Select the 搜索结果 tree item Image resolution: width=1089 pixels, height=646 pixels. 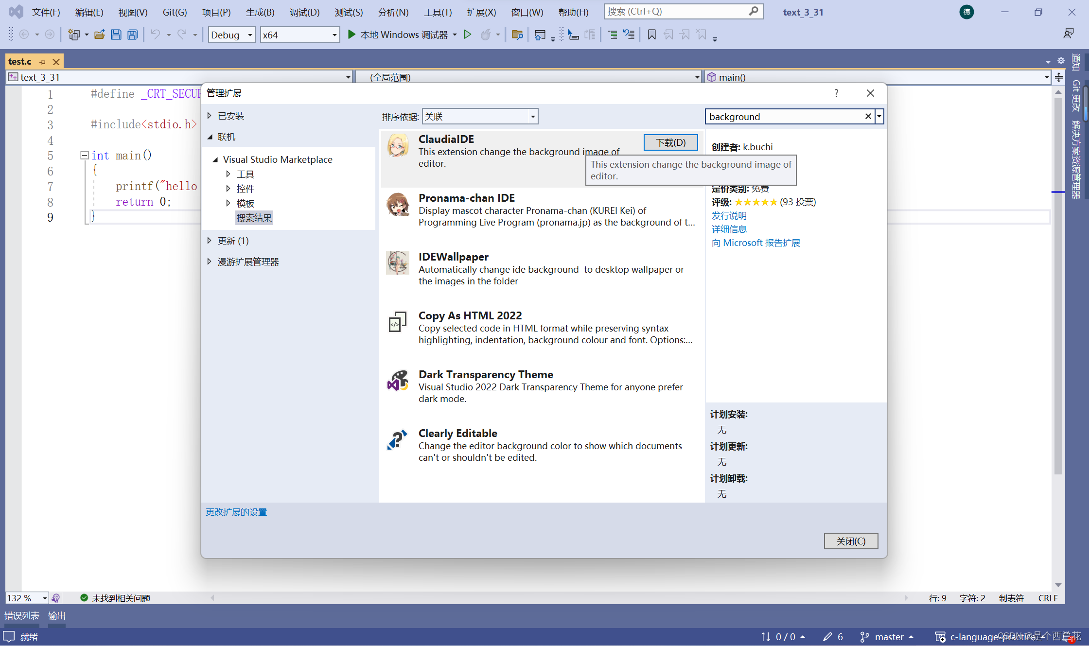pyautogui.click(x=254, y=218)
